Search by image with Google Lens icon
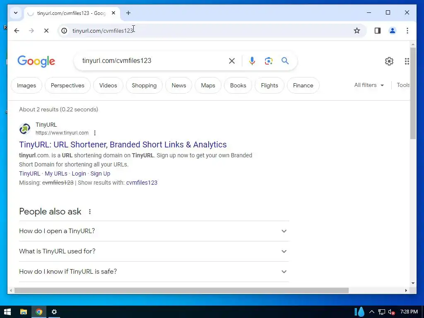 268,61
